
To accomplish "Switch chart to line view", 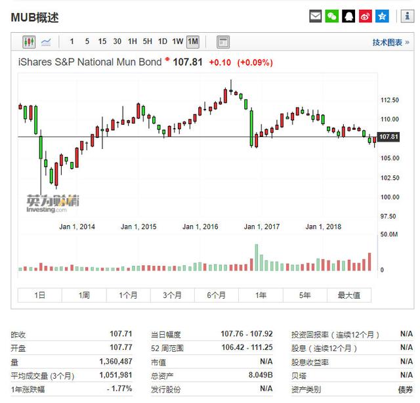I will point(46,42).
